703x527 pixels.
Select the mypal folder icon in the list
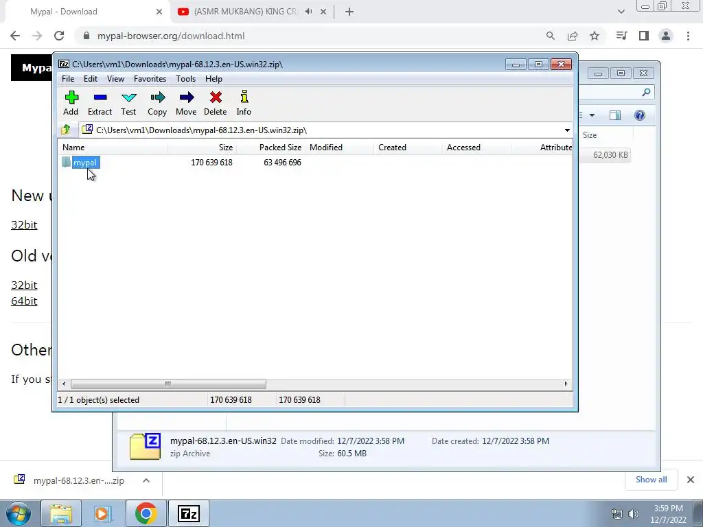tap(67, 162)
